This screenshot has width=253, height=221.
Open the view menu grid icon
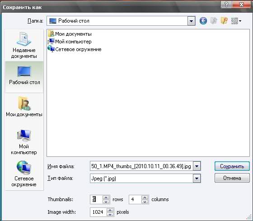click(236, 21)
